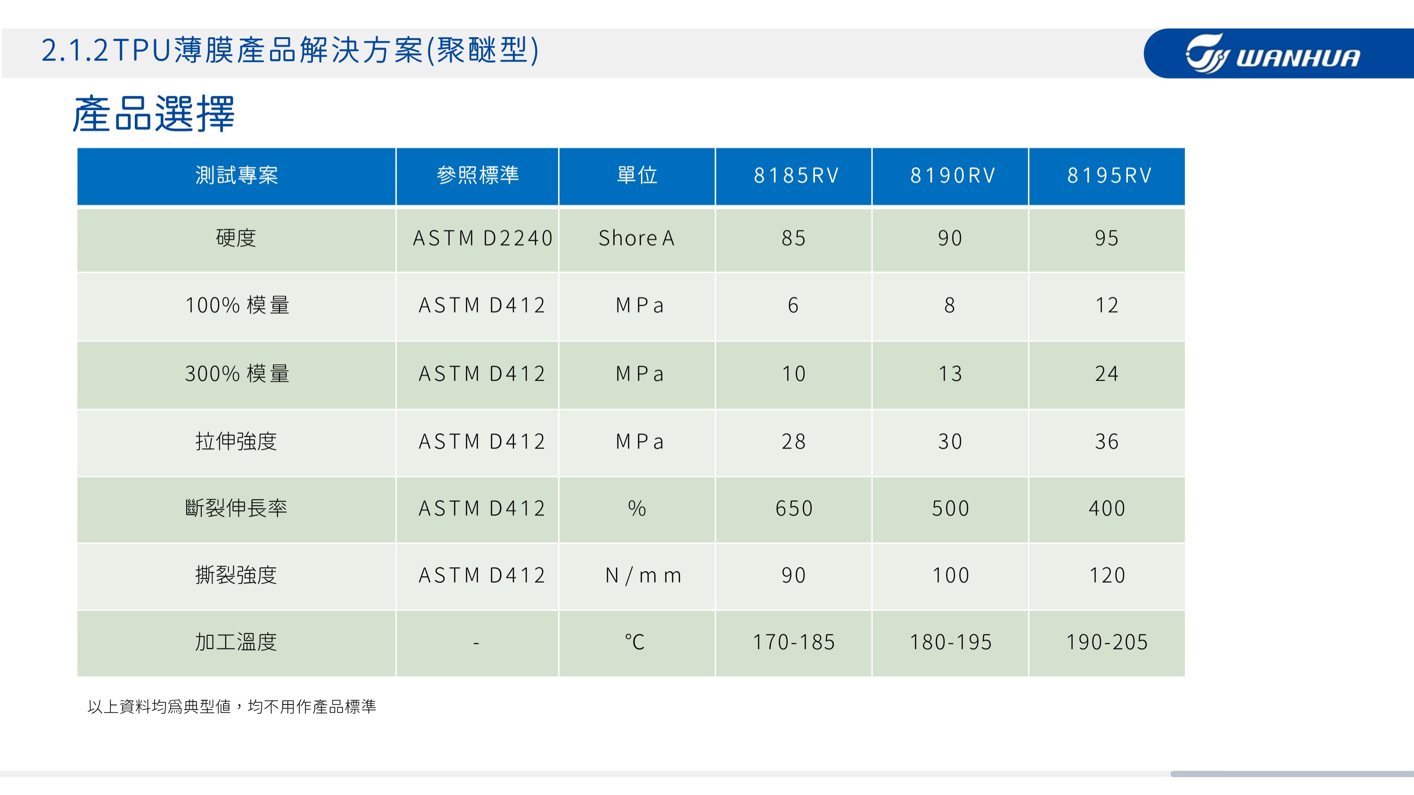Screen dimensions: 1414x795
Task: Click the 100% modulus value '6'
Action: [793, 305]
